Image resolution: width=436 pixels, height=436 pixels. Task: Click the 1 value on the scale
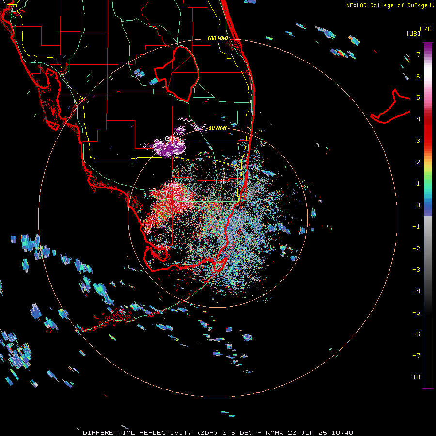(418, 184)
